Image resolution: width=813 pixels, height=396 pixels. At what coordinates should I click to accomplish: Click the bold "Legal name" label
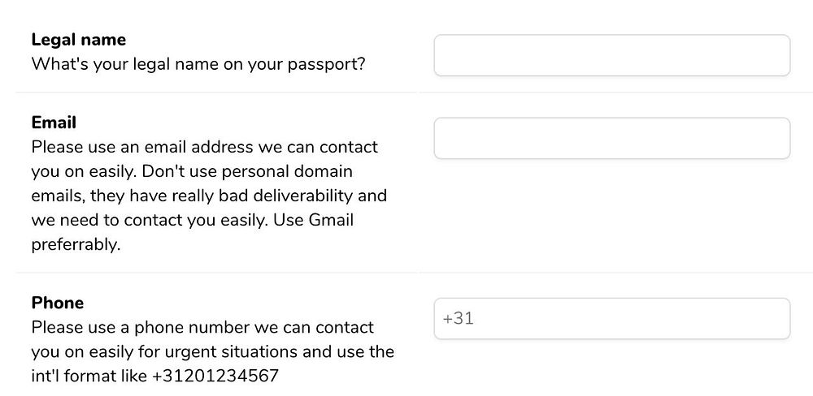pyautogui.click(x=78, y=39)
